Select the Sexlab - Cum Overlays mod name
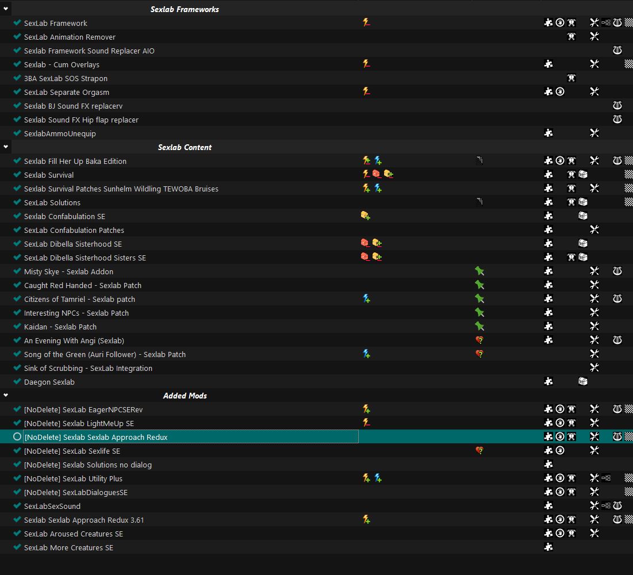 (x=62, y=64)
